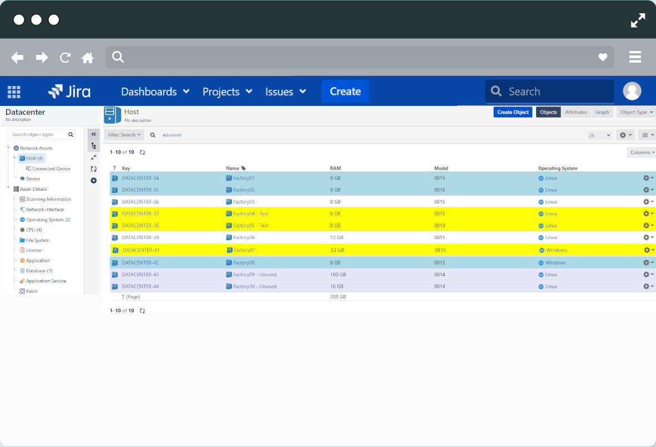The height and width of the screenshot is (447, 656).
Task: Open the Factory07 object link
Action: tap(244, 250)
